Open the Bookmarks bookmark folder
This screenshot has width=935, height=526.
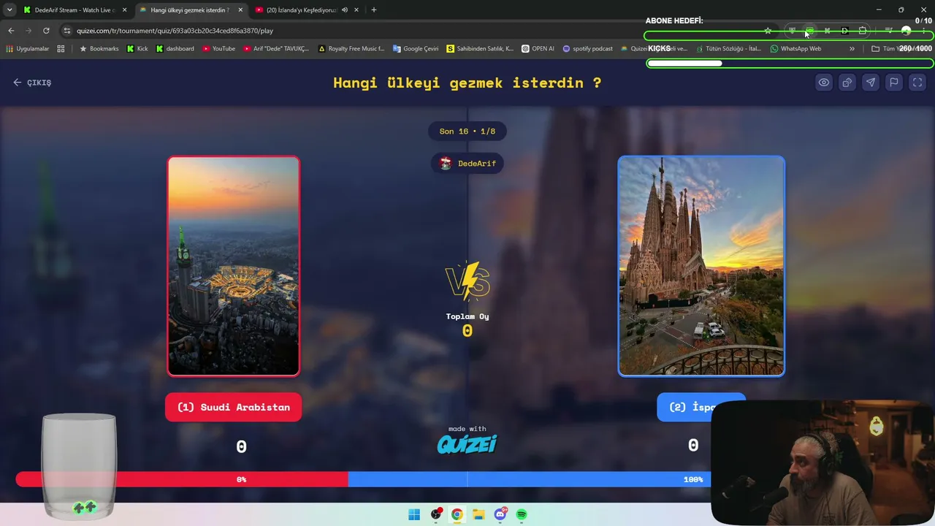point(99,49)
